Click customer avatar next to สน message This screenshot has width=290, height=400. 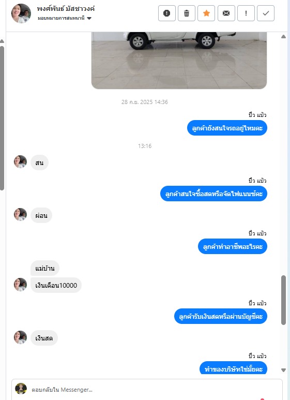pyautogui.click(x=20, y=162)
